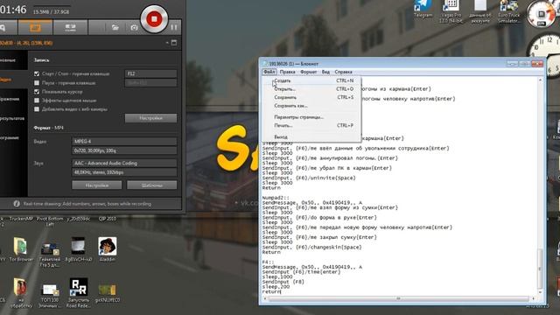Select the на обработку folder icon
This screenshot has height=315, width=560.
click(21, 293)
